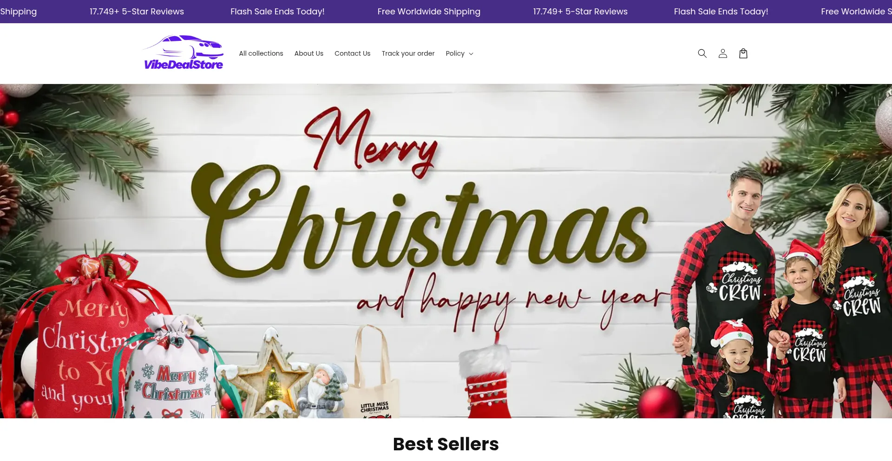The image size is (892, 461).
Task: Expand the Policy chevron arrow
Action: [471, 54]
